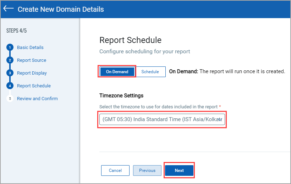Jump to the Report Display step
The width and height of the screenshot is (291, 184).
32,73
